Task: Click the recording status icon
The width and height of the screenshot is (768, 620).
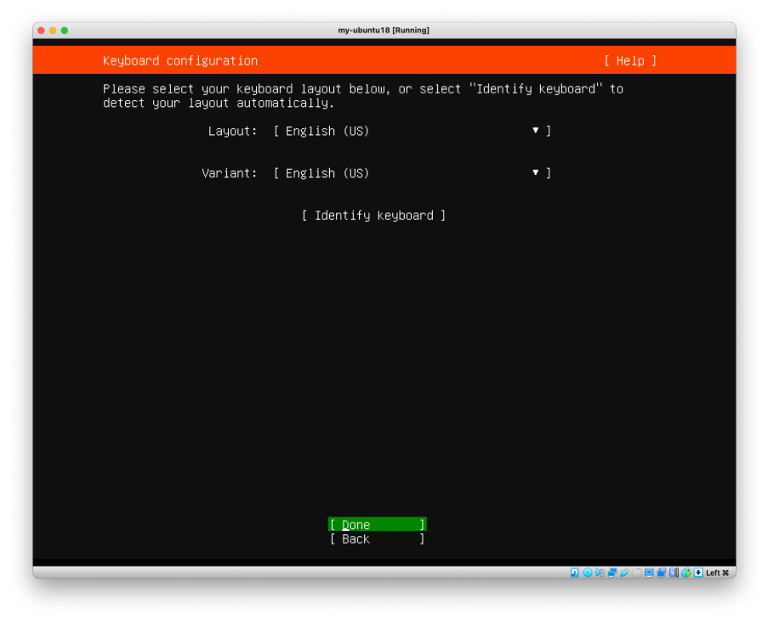Action: coord(661,572)
